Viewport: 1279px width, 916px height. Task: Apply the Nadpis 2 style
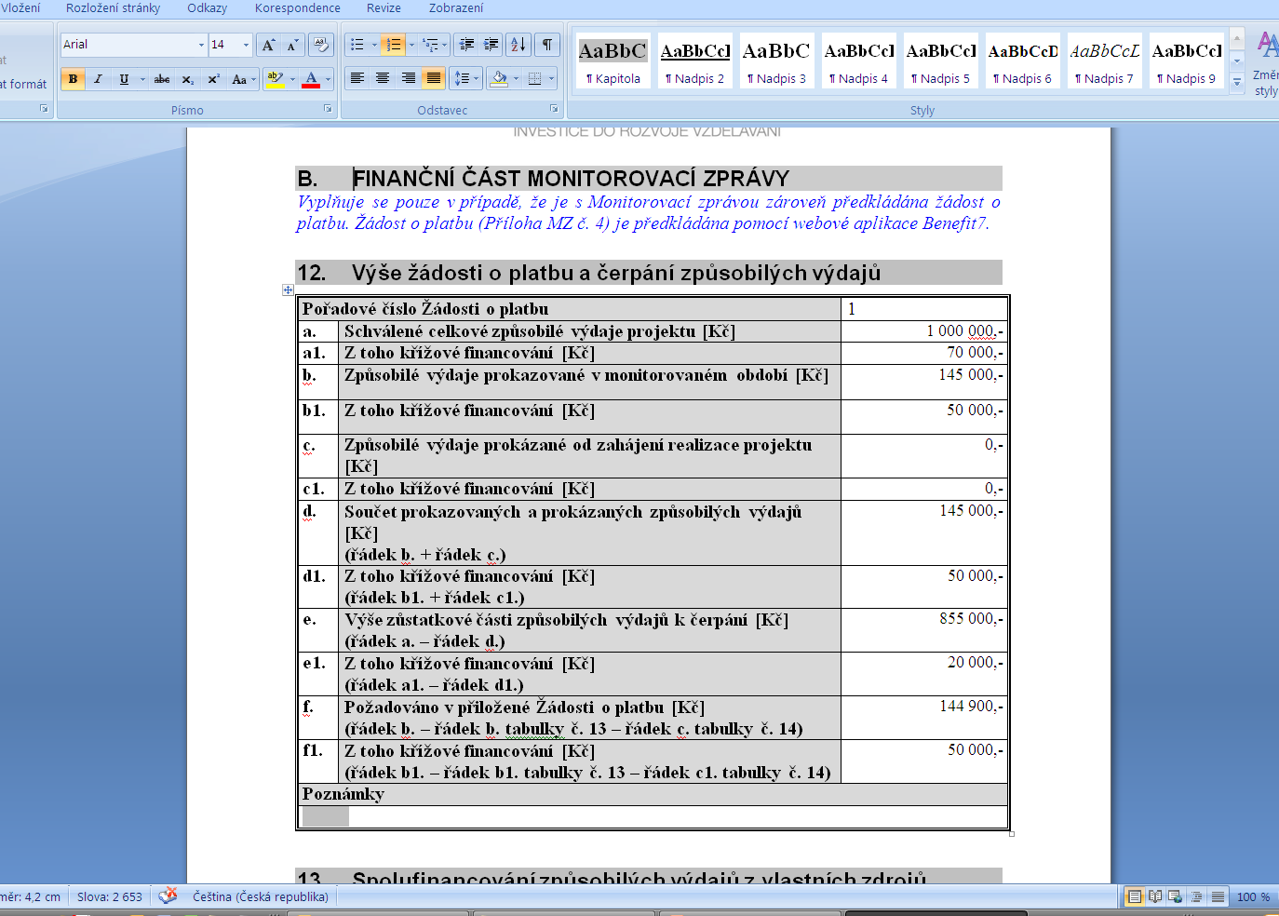(x=694, y=61)
